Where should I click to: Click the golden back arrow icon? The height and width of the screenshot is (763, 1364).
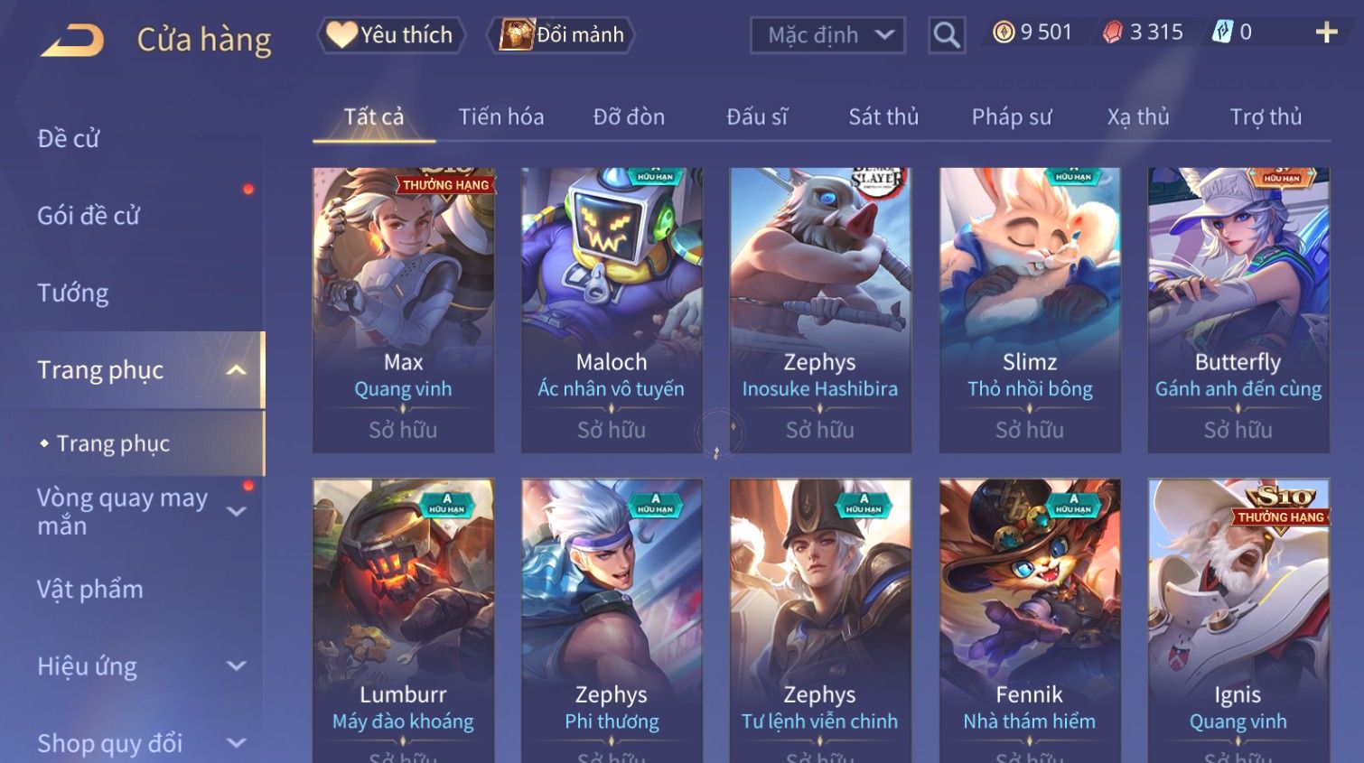point(72,41)
